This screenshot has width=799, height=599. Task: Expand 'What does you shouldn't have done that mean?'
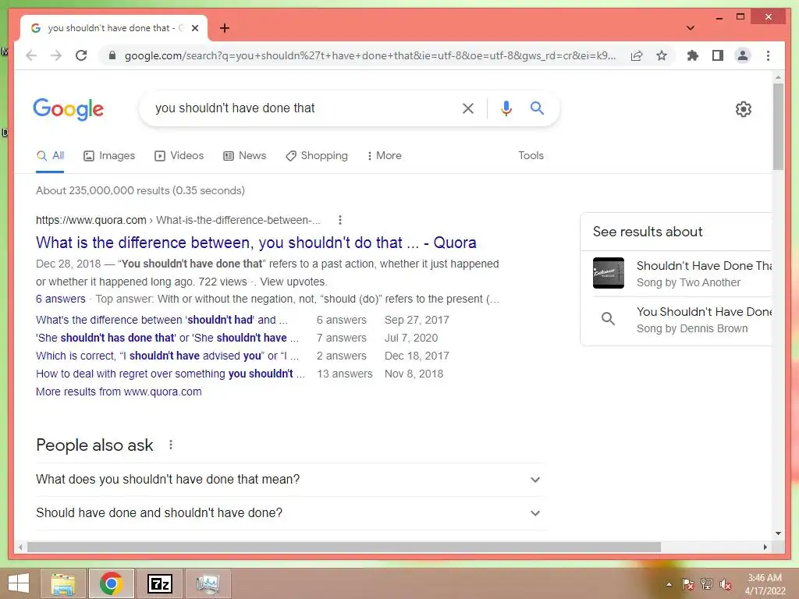click(289, 480)
